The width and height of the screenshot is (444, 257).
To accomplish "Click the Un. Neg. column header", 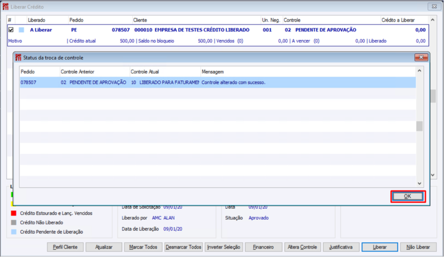I will coord(271,20).
